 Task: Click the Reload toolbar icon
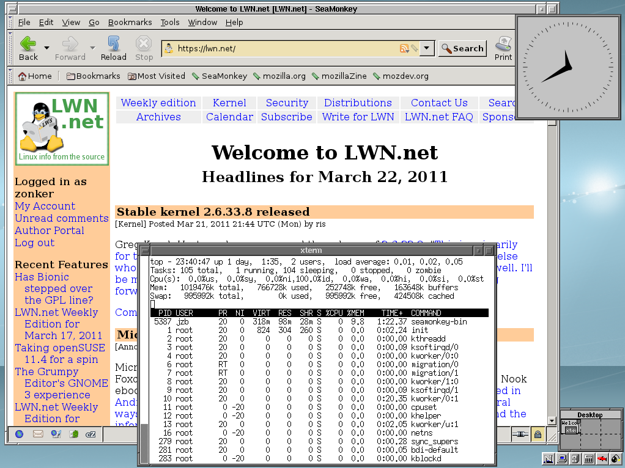(113, 48)
